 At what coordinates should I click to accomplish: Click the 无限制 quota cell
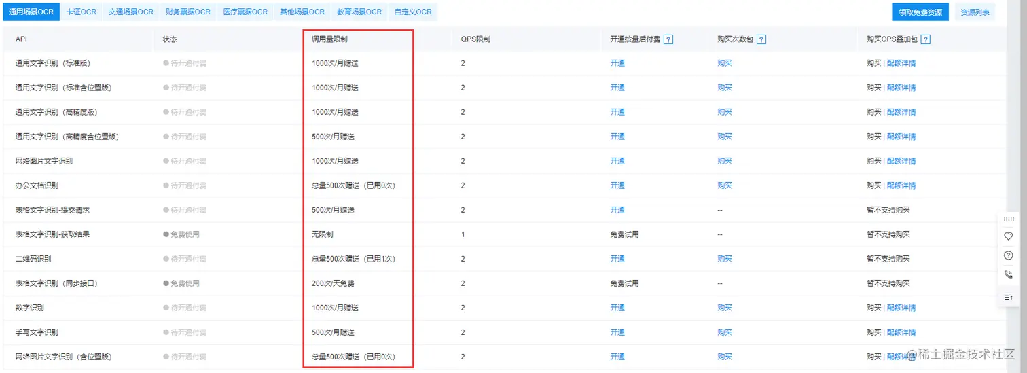[x=323, y=234]
